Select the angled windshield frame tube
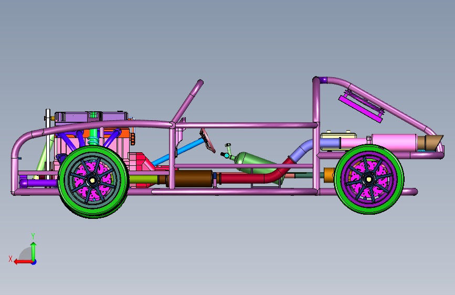This screenshot has height=295, width=455. click(x=188, y=101)
